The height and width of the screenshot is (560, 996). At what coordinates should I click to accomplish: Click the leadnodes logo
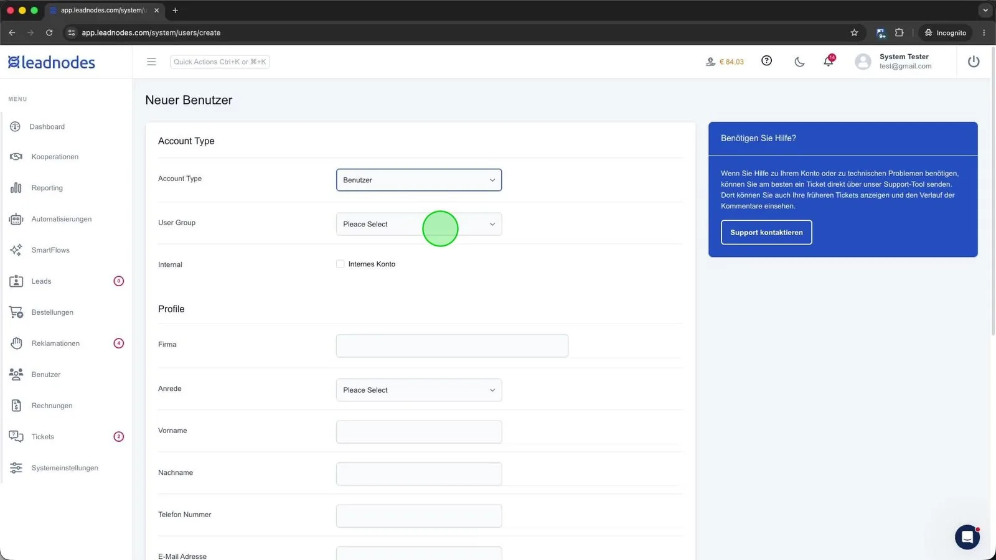[52, 62]
